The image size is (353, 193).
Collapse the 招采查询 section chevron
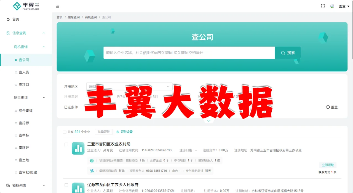pyautogui.click(x=44, y=97)
